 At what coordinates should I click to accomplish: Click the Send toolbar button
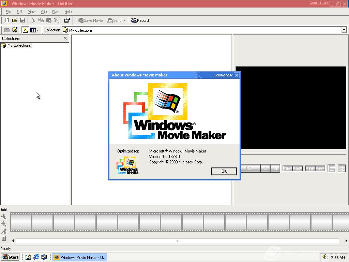pos(115,20)
